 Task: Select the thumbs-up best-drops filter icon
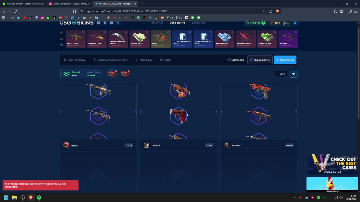pos(61,39)
